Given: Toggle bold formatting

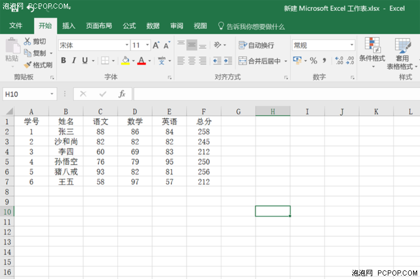Looking at the screenshot, I should [x=63, y=61].
